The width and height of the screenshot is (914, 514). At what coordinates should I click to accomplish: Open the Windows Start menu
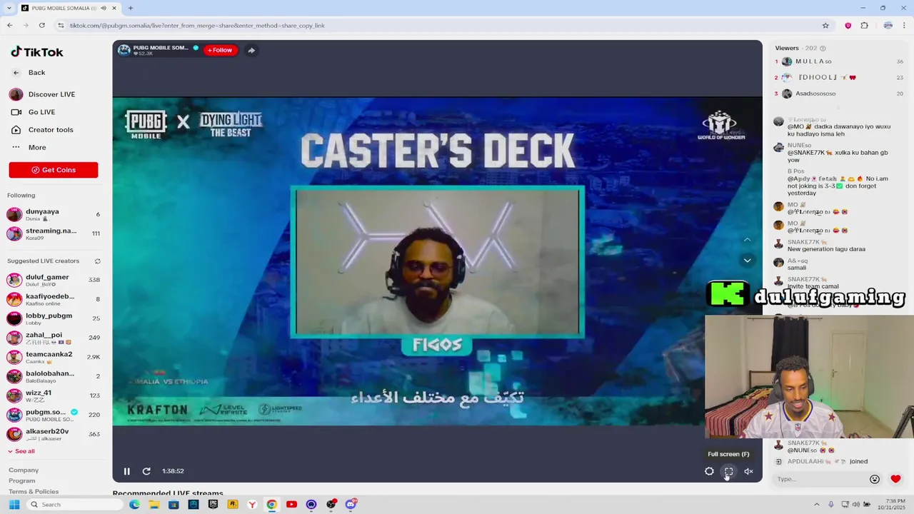tap(14, 505)
